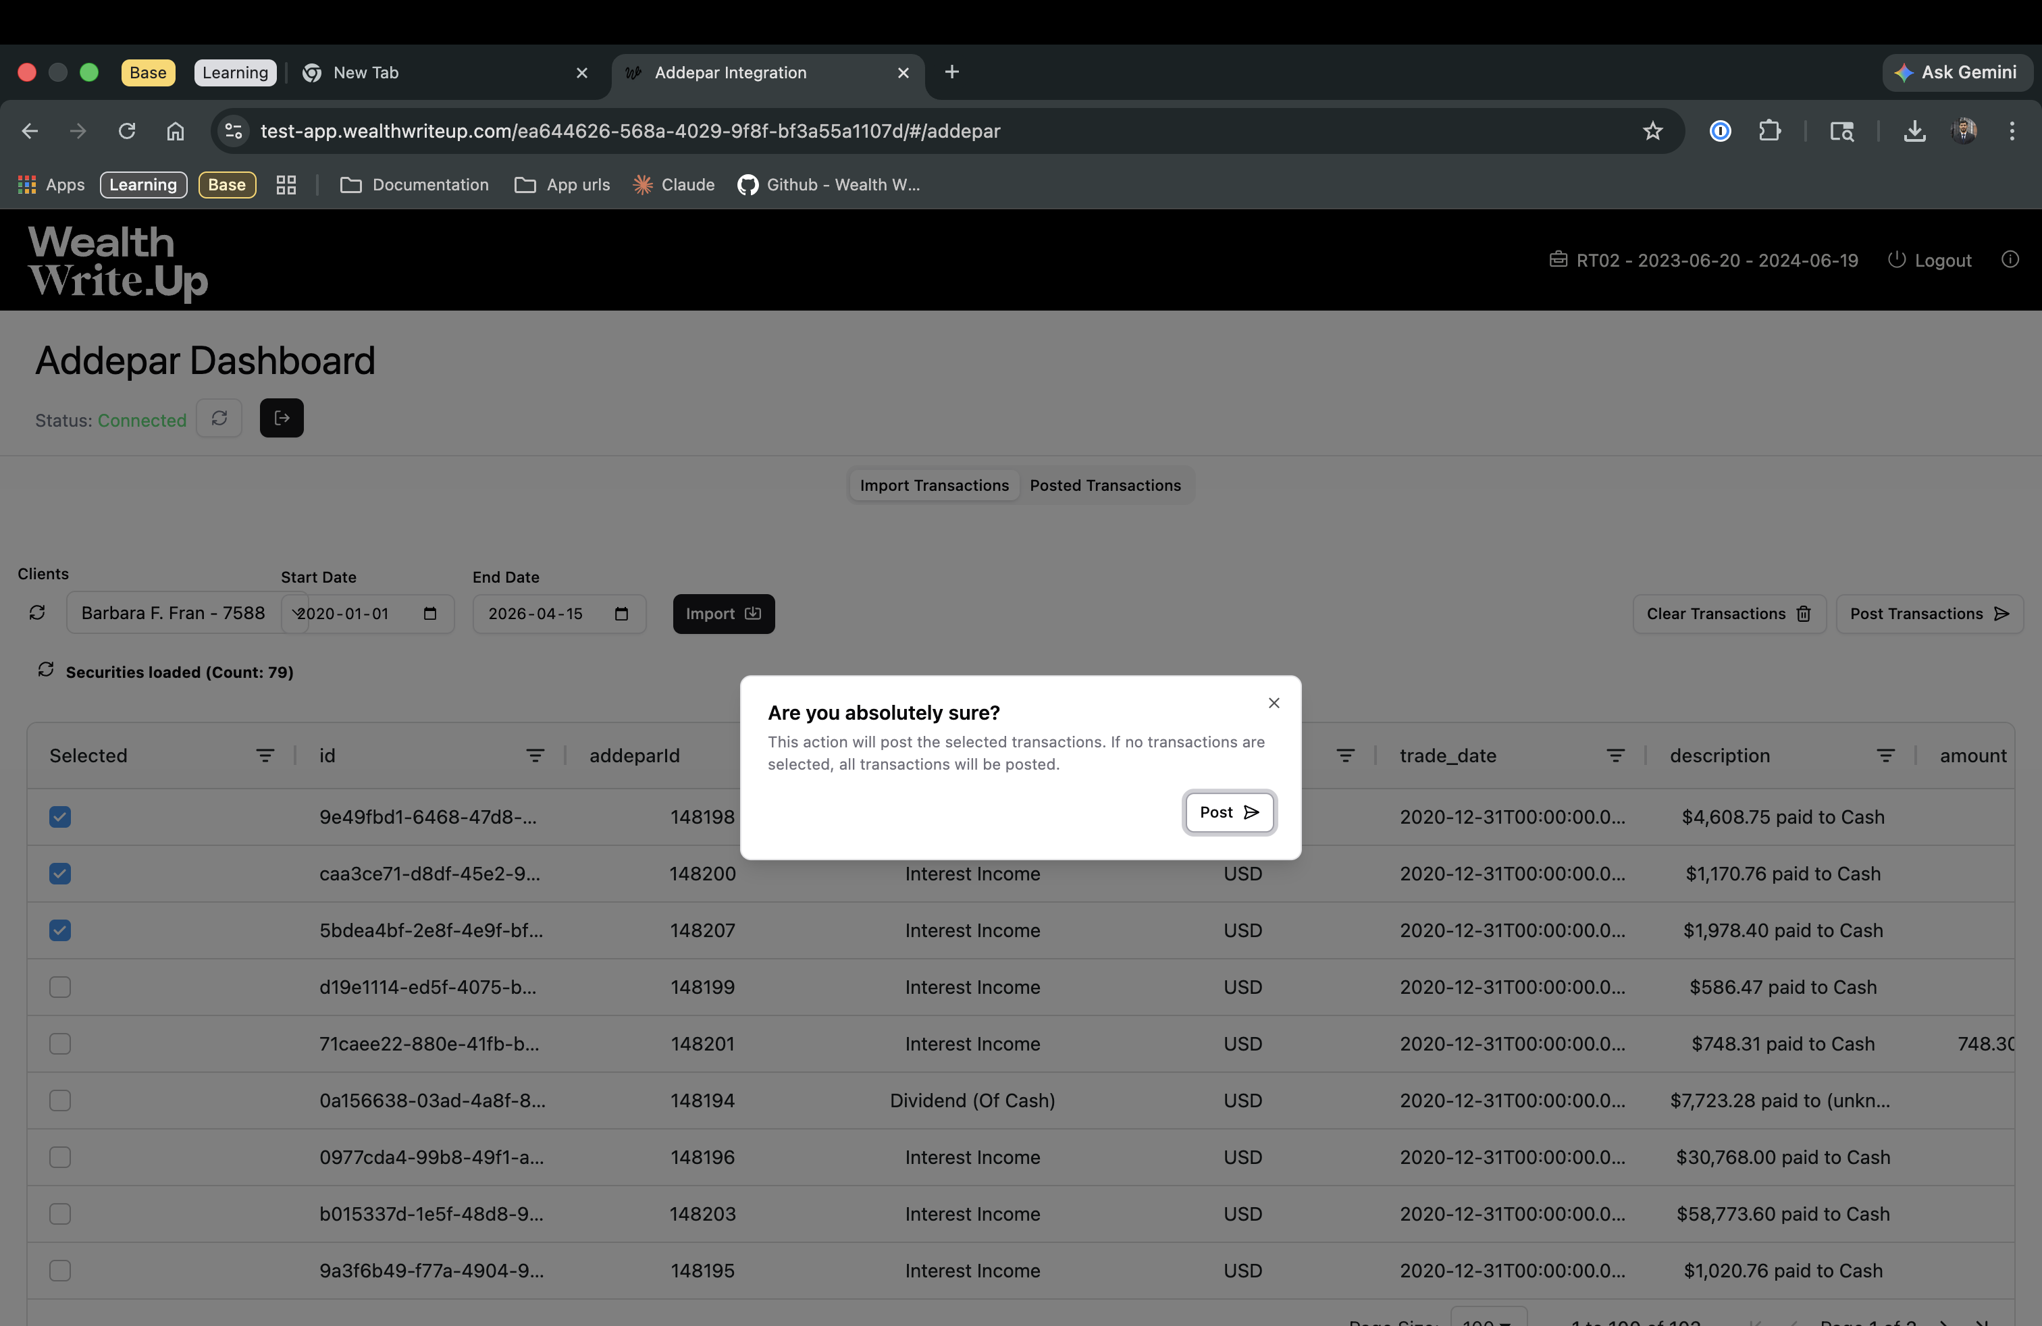Image resolution: width=2042 pixels, height=1326 pixels.
Task: Click the End Date input field
Action: 559,613
